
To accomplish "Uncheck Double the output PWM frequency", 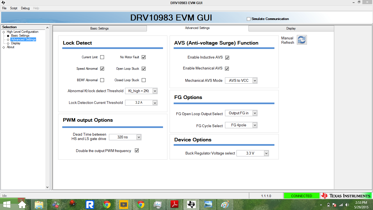I will pos(137,151).
